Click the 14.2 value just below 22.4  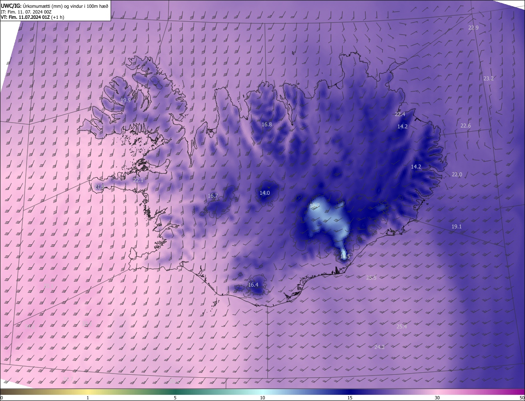[402, 126]
